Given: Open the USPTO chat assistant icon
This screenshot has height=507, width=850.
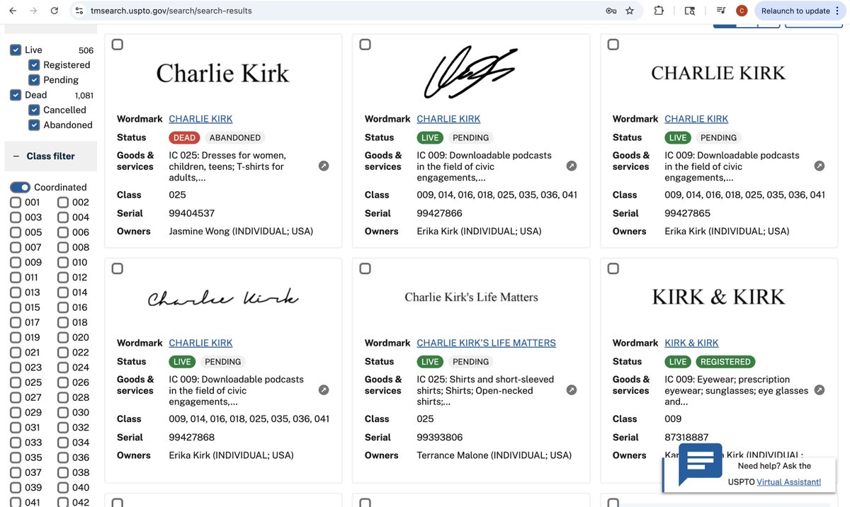Looking at the screenshot, I should [700, 464].
